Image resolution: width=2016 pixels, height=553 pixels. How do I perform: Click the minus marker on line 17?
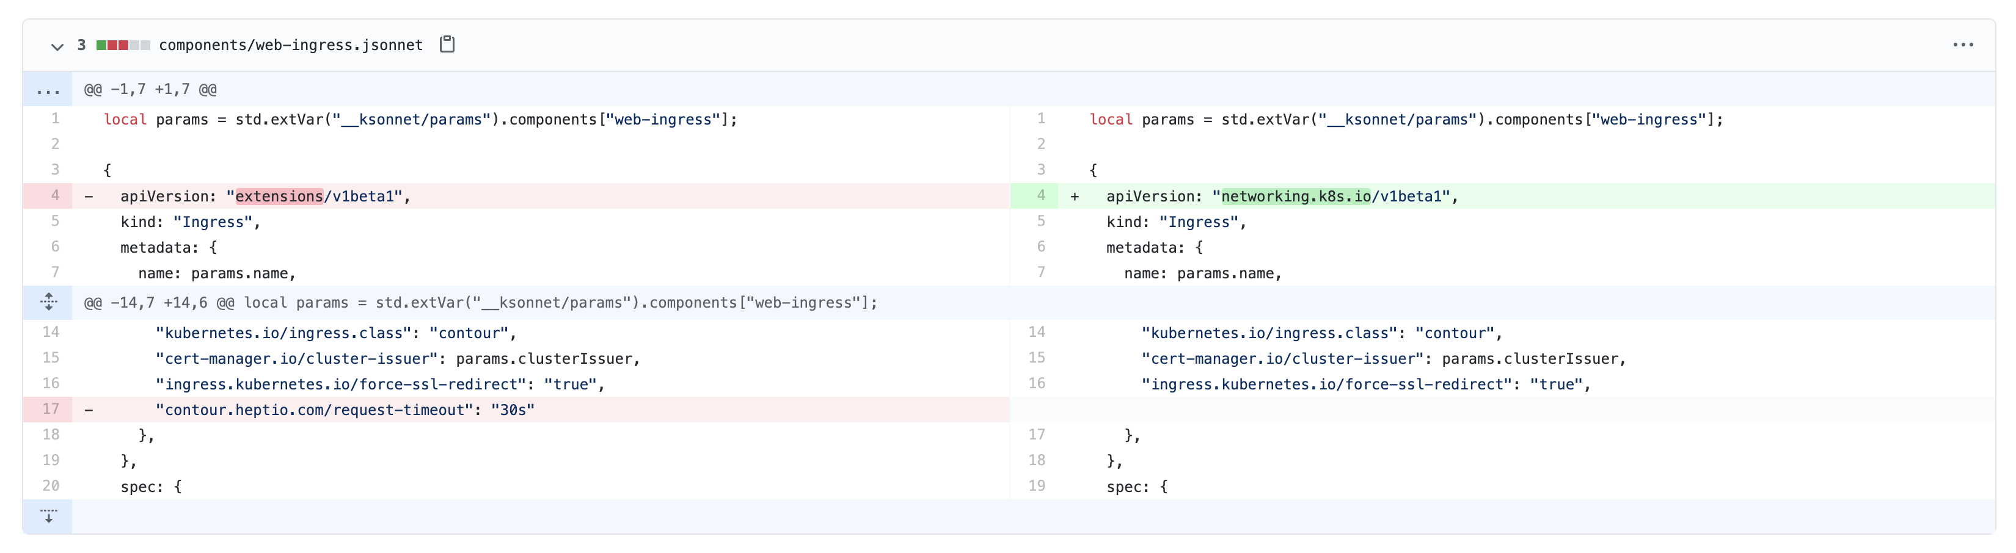89,410
